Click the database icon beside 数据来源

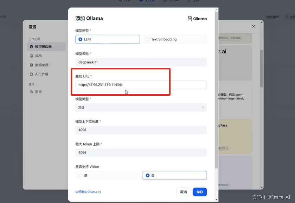31,65
